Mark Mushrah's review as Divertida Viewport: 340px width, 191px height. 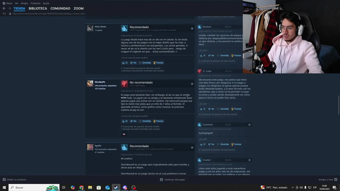223,56
